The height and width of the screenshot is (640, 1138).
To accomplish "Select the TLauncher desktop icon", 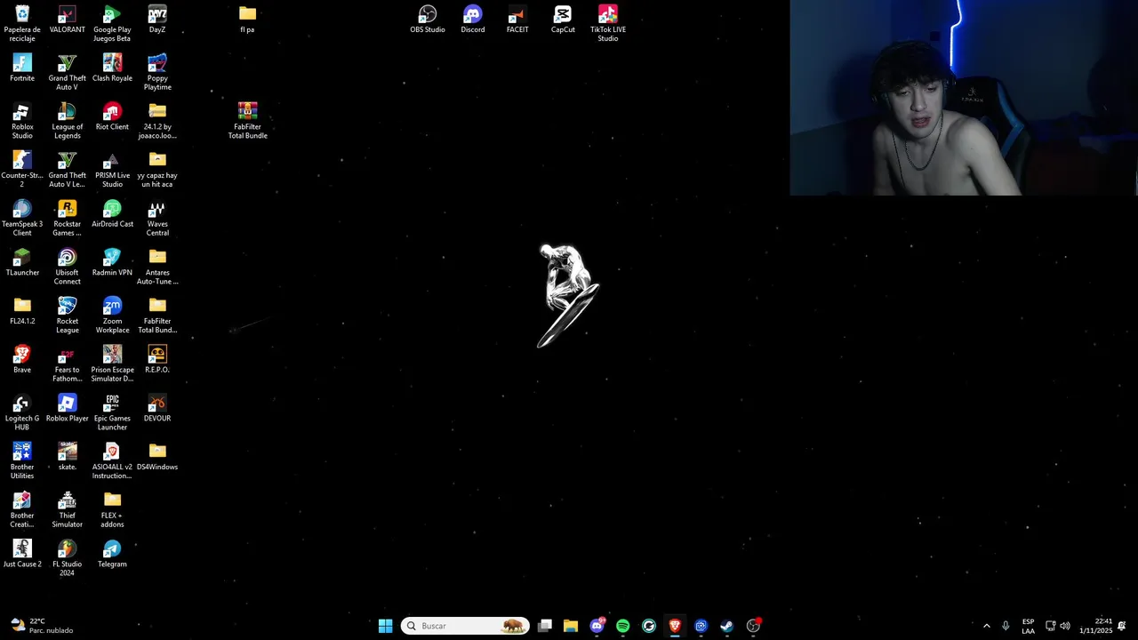I will coord(22,262).
